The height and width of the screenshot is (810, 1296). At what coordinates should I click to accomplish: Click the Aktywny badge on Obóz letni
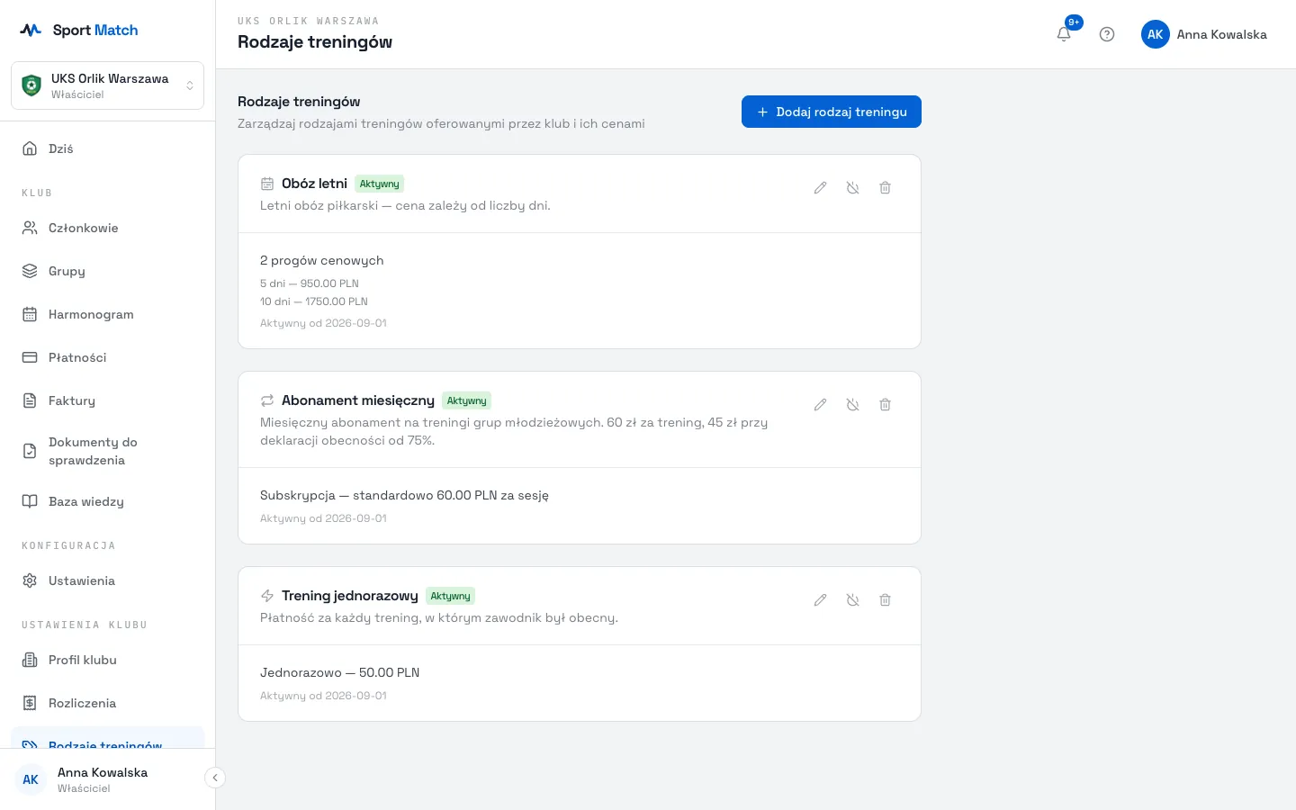(x=379, y=184)
